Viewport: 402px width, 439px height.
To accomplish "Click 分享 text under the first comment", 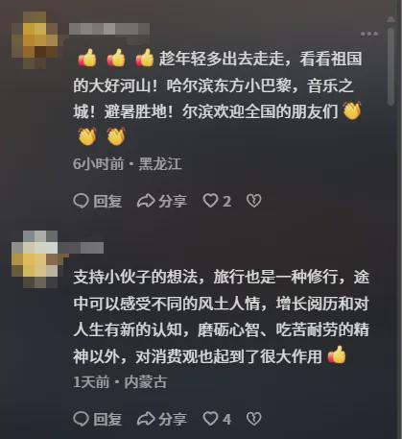I will click(x=173, y=202).
